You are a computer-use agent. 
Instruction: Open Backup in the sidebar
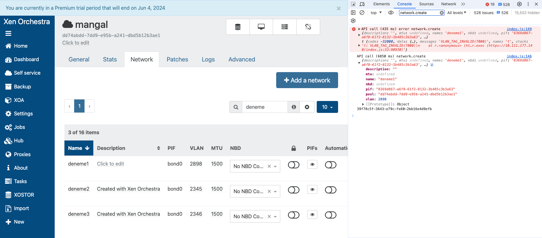[x=18, y=87]
